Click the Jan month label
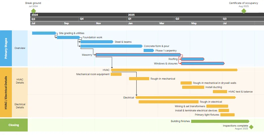The height and width of the screenshot is (135, 264). point(130,23)
